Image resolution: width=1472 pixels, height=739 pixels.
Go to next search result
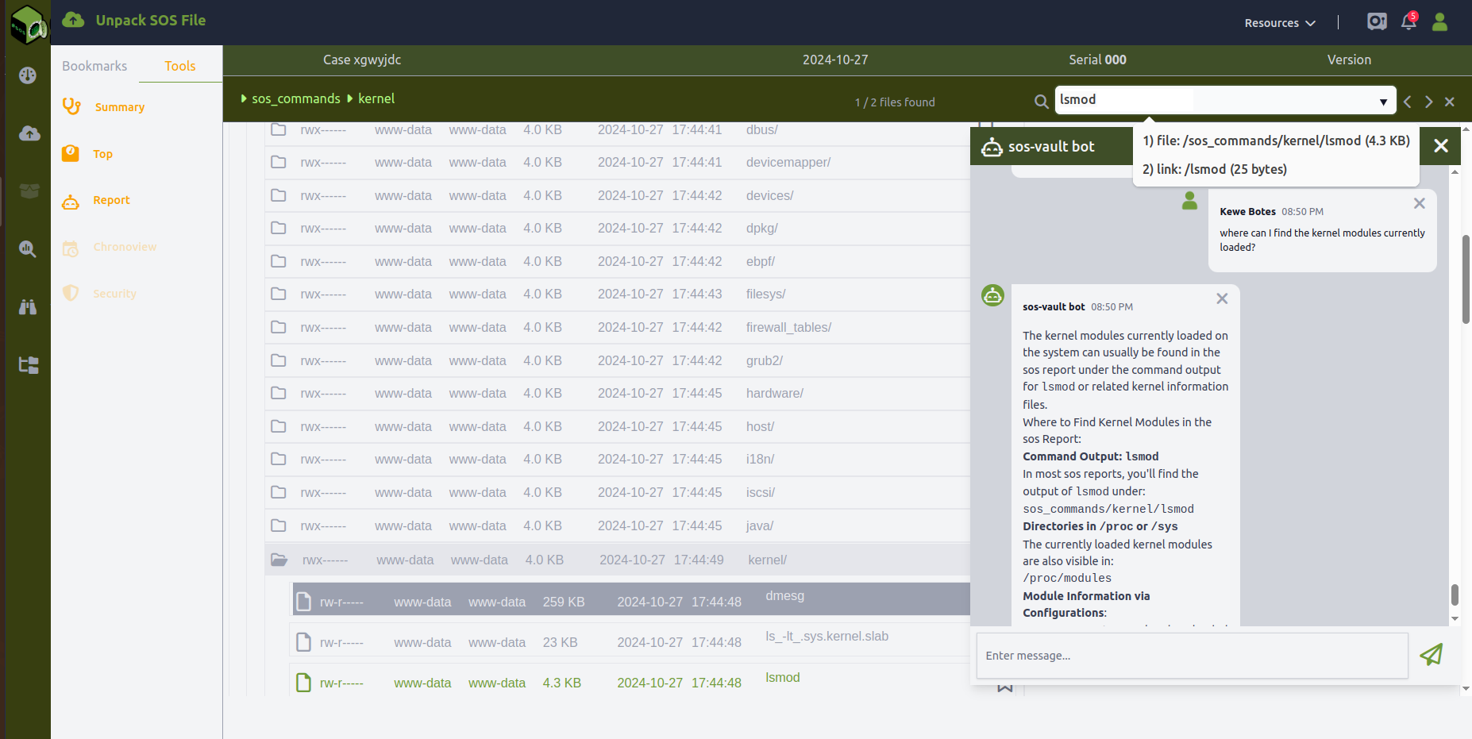(x=1429, y=102)
